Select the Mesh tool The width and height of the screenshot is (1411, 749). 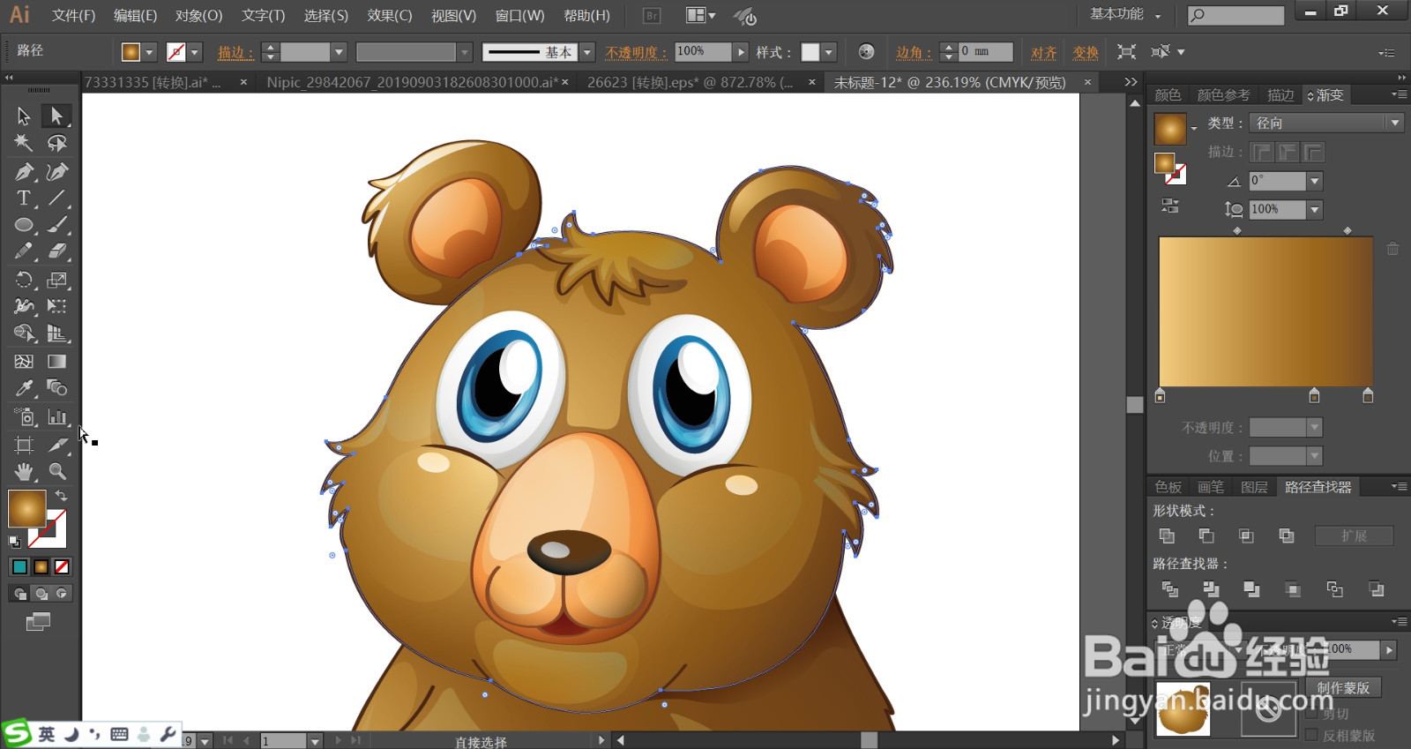[x=24, y=361]
